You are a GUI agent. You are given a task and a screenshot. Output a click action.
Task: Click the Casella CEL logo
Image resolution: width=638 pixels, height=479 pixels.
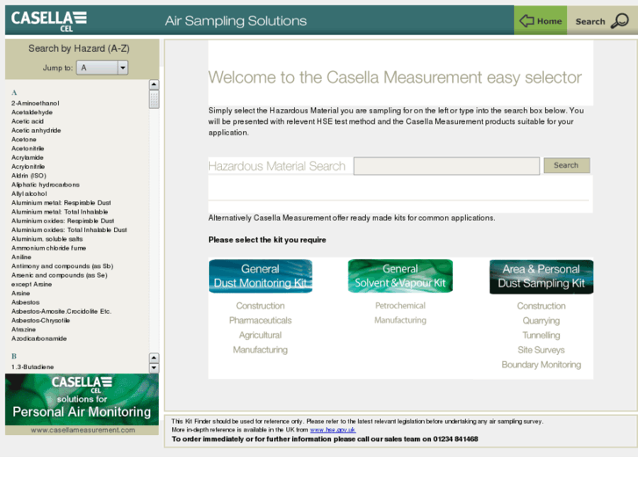(49, 19)
